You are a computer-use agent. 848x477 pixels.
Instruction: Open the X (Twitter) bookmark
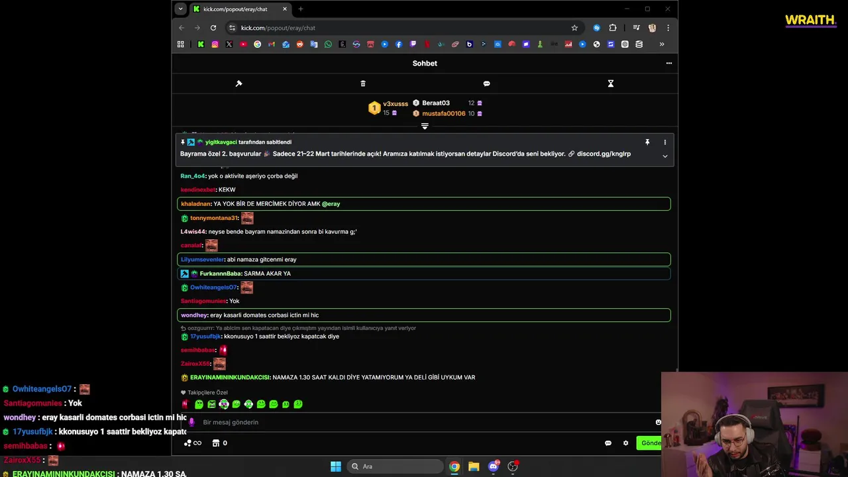point(229,44)
